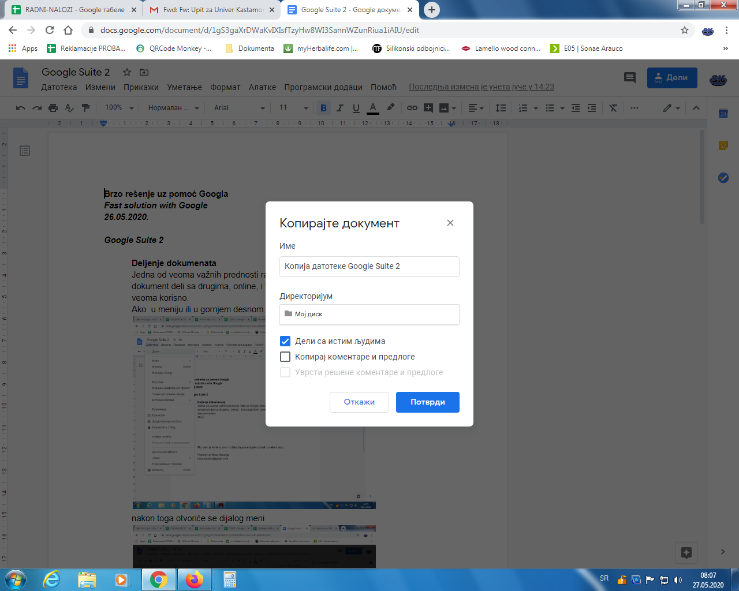This screenshot has height=591, width=739.
Task: Switch to RADNI-NALOZI Sheets tab
Action: 74,10
